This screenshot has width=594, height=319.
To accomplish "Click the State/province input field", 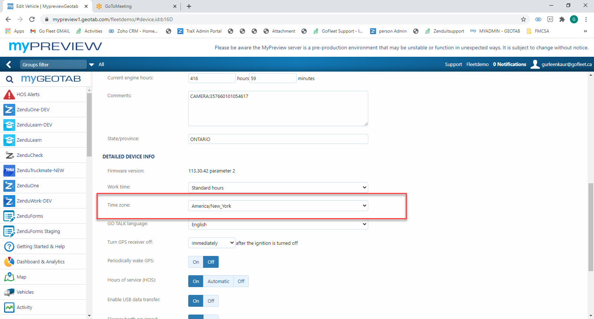I will (x=278, y=139).
